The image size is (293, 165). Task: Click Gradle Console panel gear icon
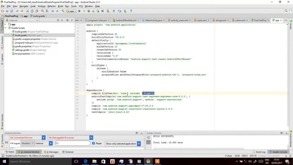click(282, 133)
